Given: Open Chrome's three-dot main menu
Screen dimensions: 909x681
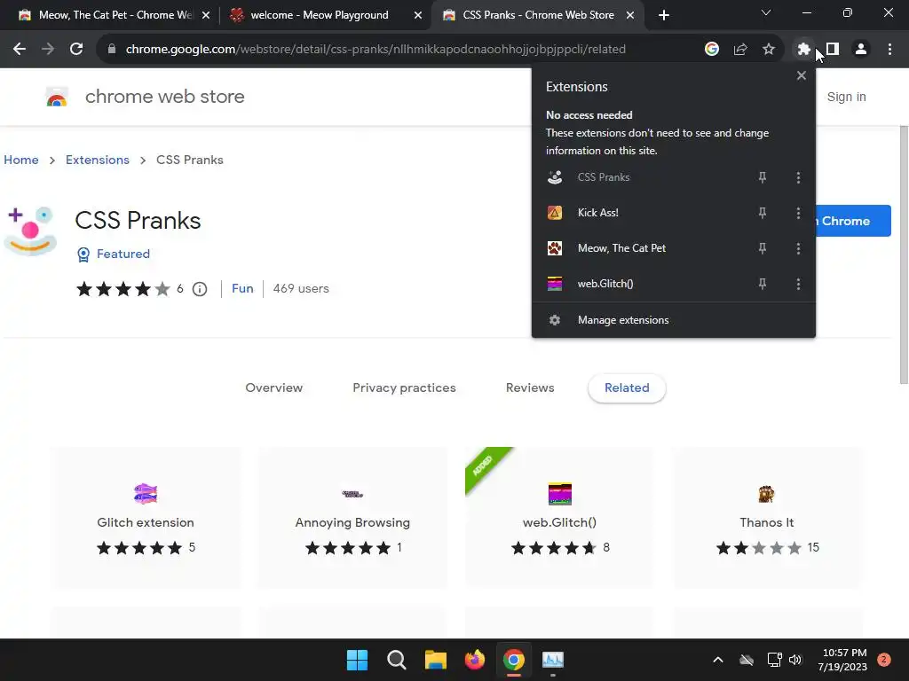Looking at the screenshot, I should click(x=889, y=50).
